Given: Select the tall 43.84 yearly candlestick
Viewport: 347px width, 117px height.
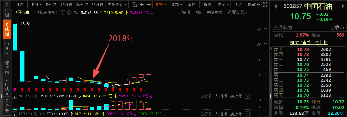Looking at the screenshot, I should coord(15,37).
